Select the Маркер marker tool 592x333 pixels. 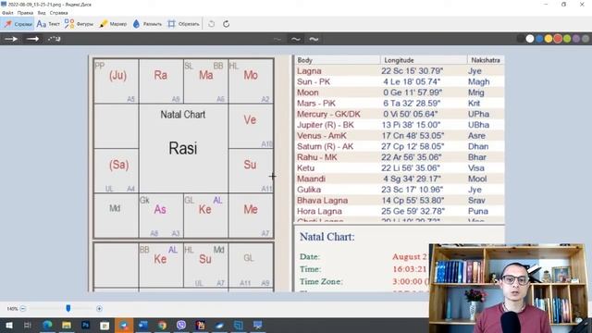point(113,24)
